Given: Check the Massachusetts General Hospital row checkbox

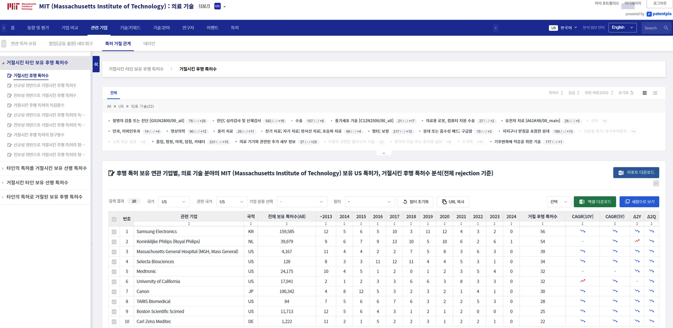Looking at the screenshot, I should [x=114, y=252].
